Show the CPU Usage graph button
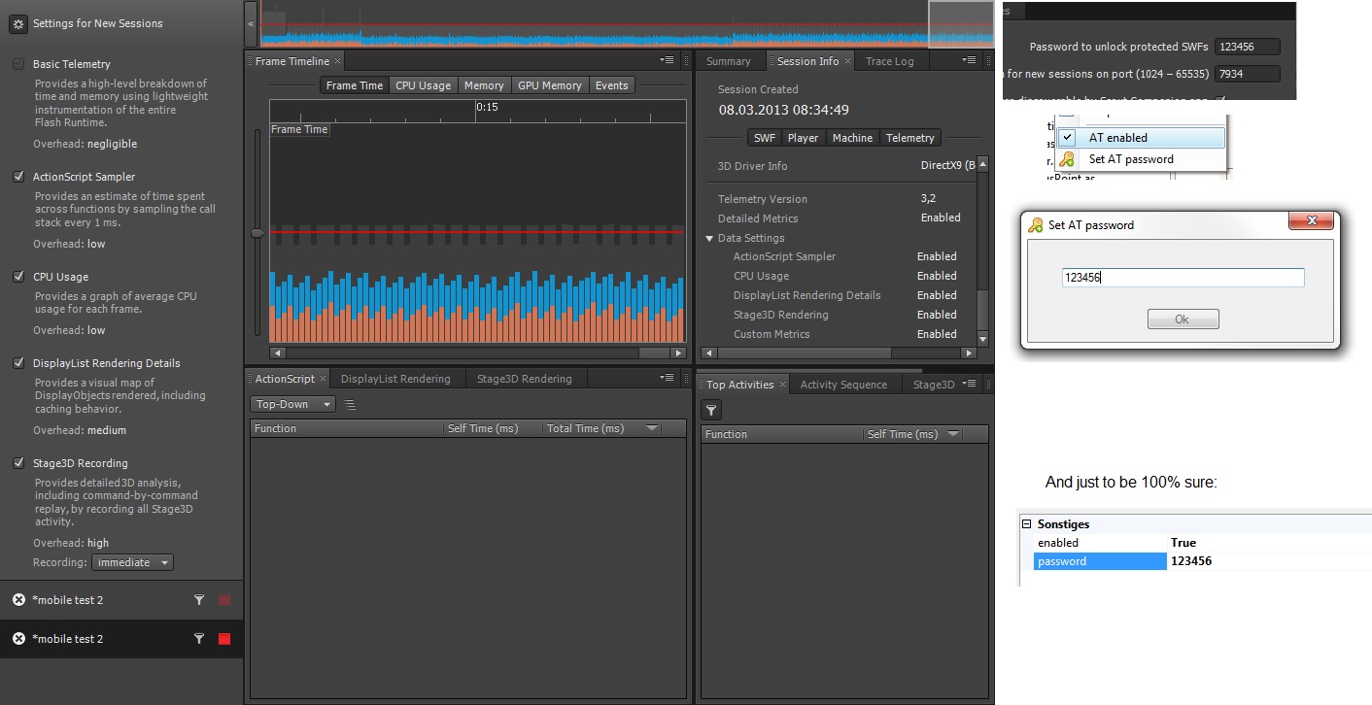 (423, 85)
